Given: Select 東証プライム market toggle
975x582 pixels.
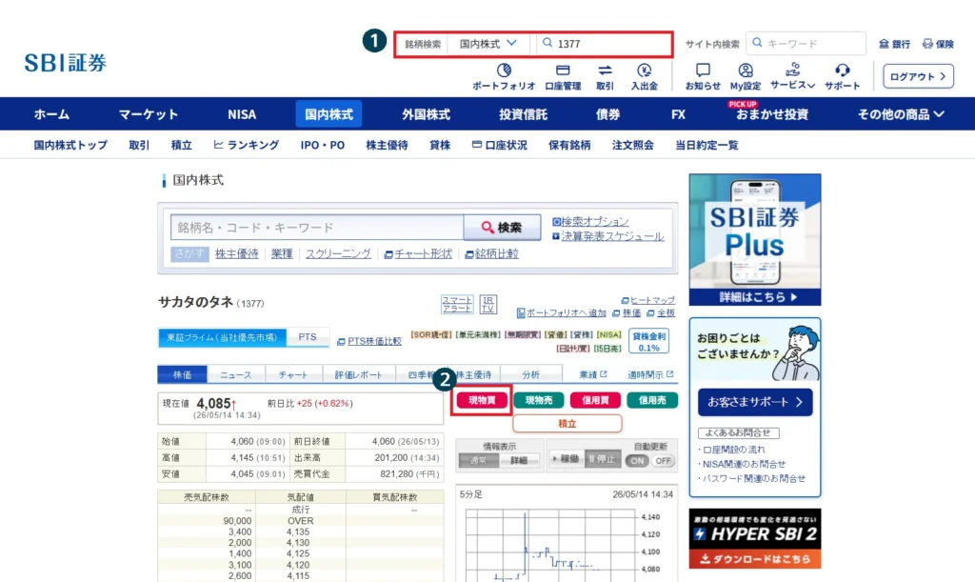Looking at the screenshot, I should [x=222, y=337].
